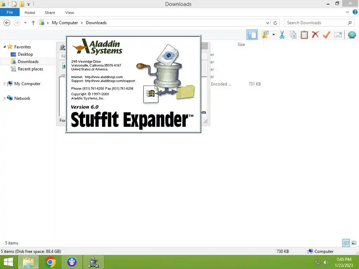This screenshot has height=269, width=359.
Task: Open File Explorer from the taskbar
Action: [x=28, y=262]
